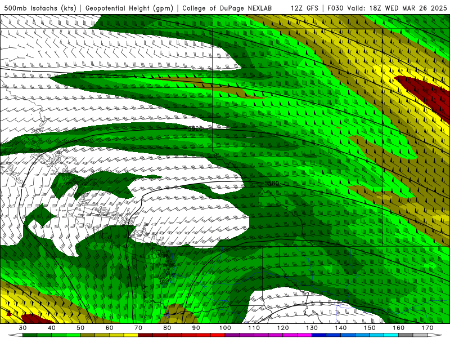
Task: Click the "College of DuPage NEXLAB" label
Action: coord(227,8)
